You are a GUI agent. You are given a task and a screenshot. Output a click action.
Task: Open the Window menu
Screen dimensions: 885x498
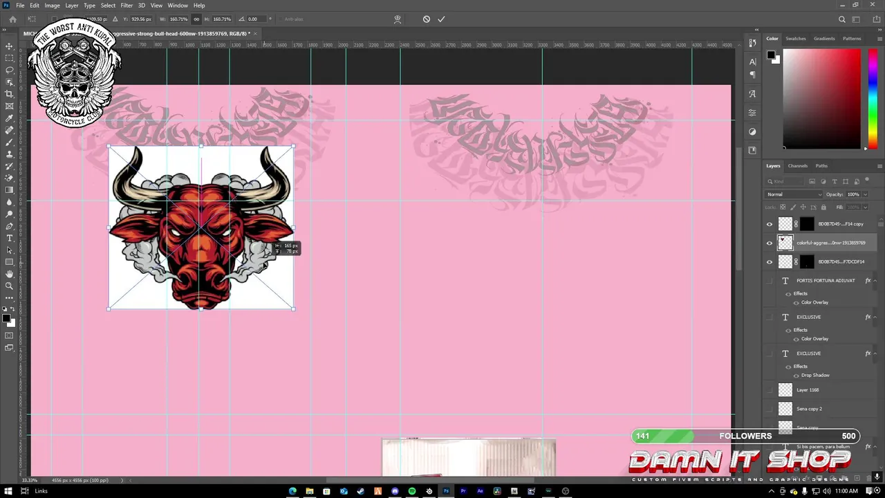(178, 6)
